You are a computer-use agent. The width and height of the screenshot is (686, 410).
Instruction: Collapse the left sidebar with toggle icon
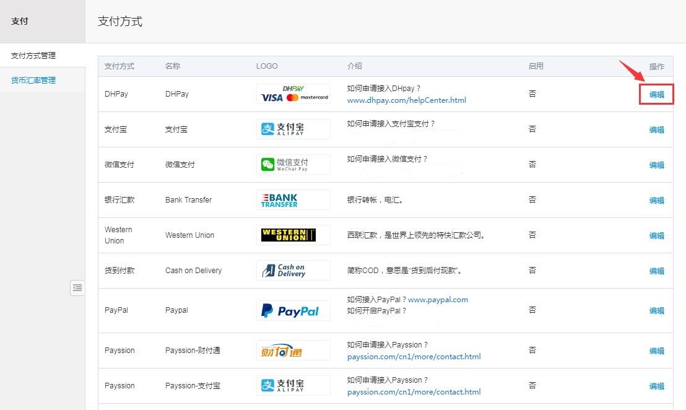point(77,288)
